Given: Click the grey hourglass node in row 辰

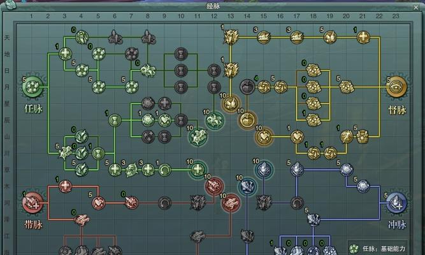Looking at the screenshot, I should pyautogui.click(x=181, y=120).
